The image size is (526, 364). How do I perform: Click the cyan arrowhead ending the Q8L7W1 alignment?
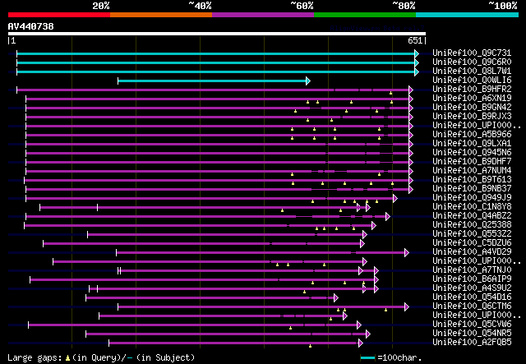click(417, 71)
